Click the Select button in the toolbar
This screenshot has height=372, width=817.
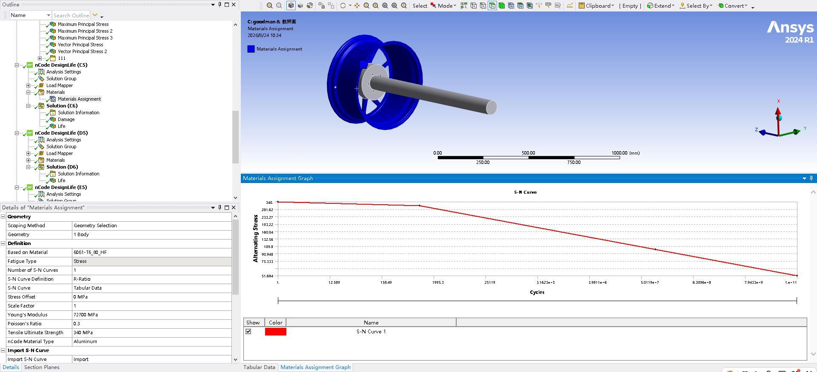(420, 6)
